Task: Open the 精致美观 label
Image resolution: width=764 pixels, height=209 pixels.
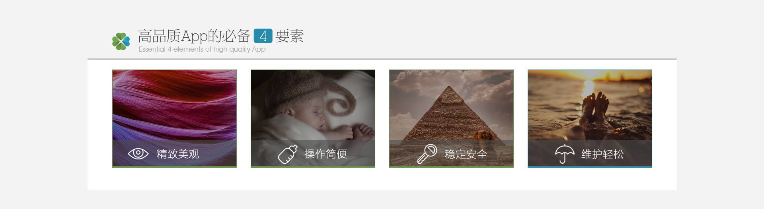Action: pos(178,154)
